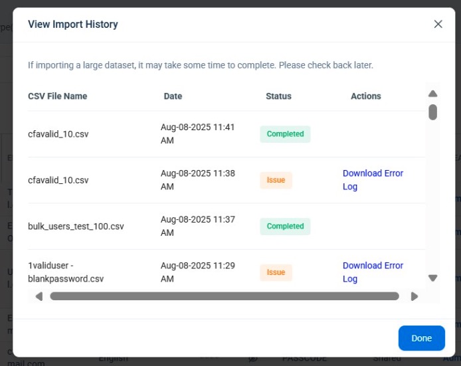The image size is (461, 366).
Task: Click the scroll down arrow
Action: [x=433, y=278]
